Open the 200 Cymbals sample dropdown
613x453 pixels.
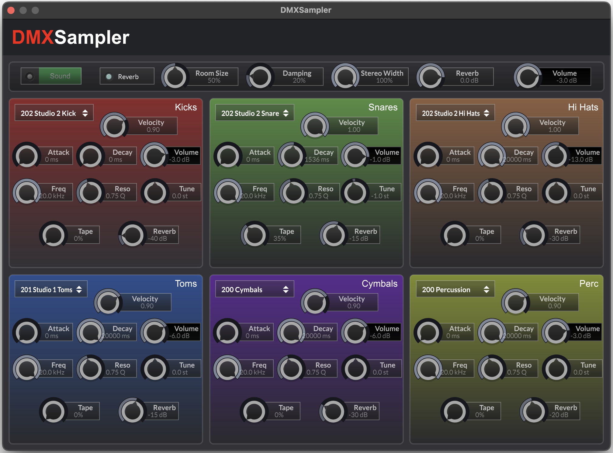pyautogui.click(x=255, y=289)
